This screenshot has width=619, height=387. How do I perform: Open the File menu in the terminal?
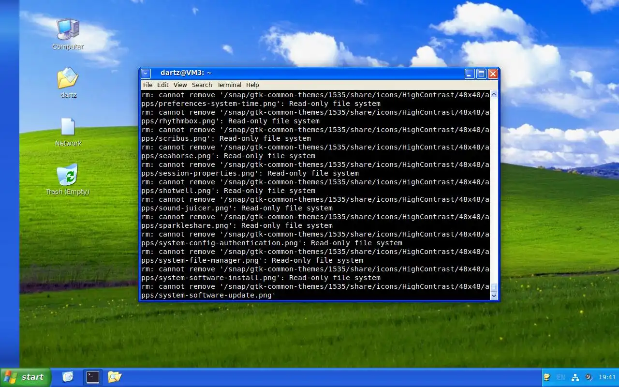pyautogui.click(x=147, y=85)
